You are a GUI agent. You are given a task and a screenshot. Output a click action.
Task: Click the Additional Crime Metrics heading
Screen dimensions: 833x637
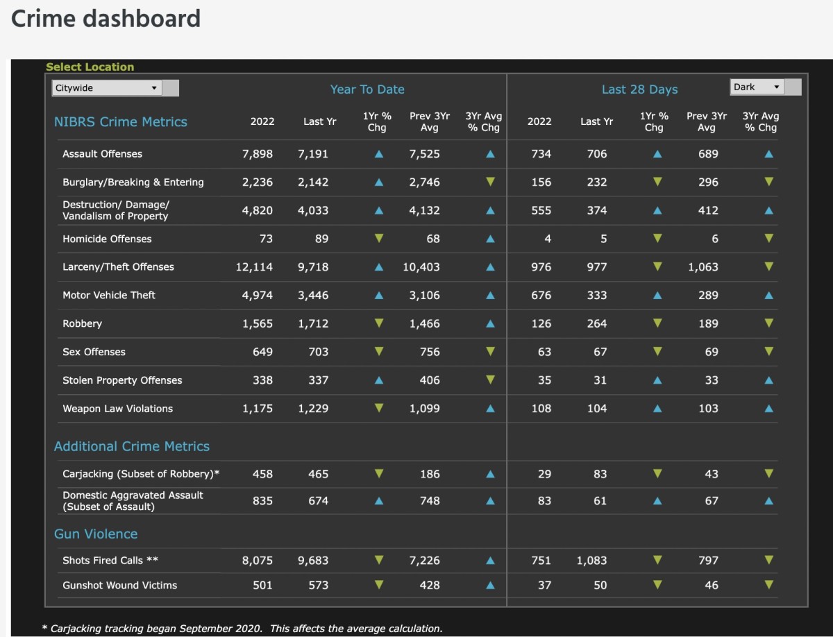click(x=132, y=446)
